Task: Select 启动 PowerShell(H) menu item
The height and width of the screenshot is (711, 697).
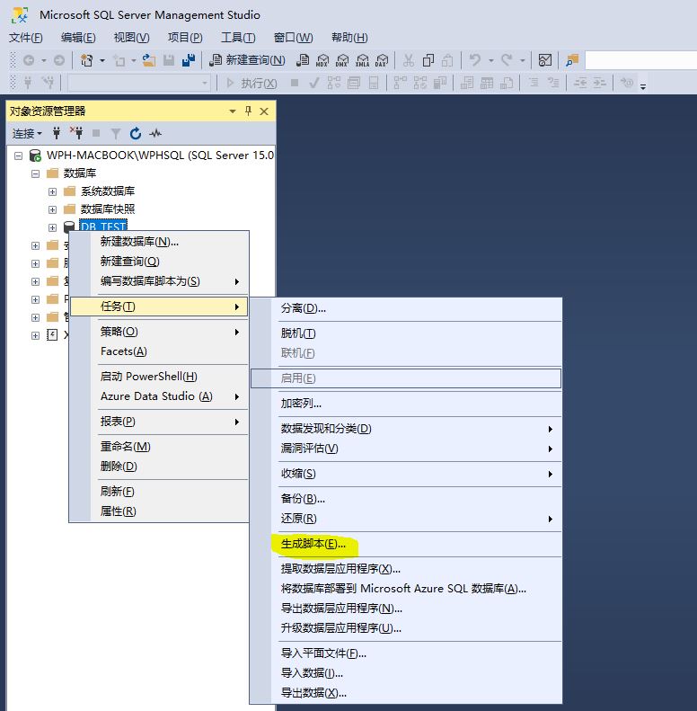Action: (x=160, y=377)
